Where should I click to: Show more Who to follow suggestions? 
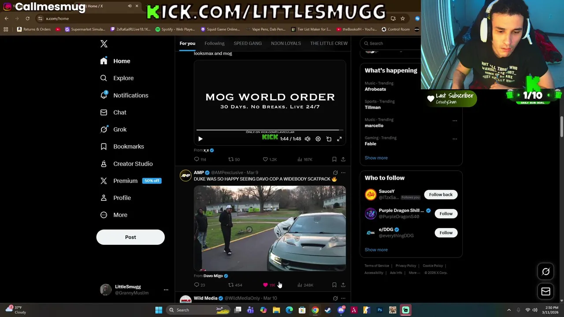(376, 250)
